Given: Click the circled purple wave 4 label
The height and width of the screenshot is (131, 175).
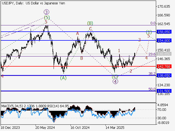Looking at the screenshot, I should (x=115, y=81).
